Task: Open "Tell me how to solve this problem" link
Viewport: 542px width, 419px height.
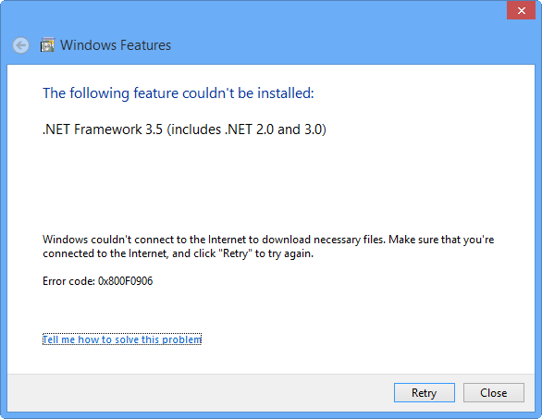Action: (122, 339)
